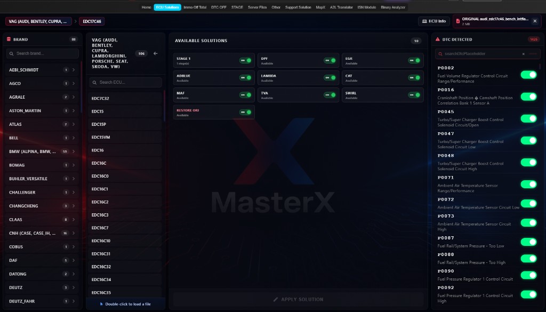Select COBUS in the brand list
The width and height of the screenshot is (546, 312).
(43, 246)
